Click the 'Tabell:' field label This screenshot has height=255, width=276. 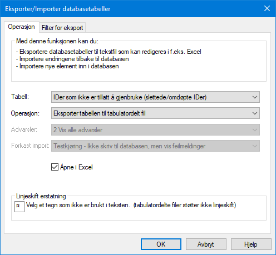[20, 97]
